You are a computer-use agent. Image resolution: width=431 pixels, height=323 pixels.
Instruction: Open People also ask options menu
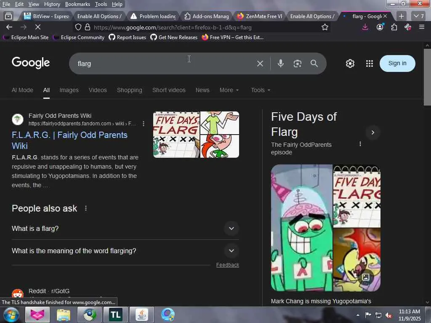pyautogui.click(x=86, y=209)
